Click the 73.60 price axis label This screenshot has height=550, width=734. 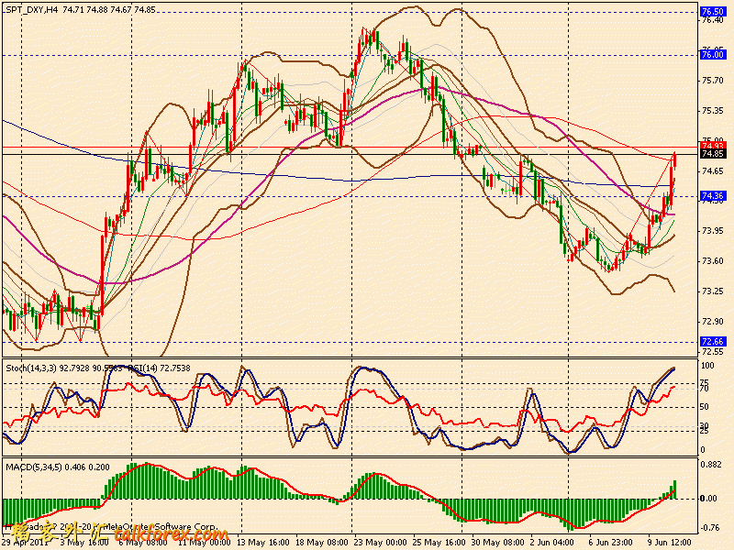(713, 261)
